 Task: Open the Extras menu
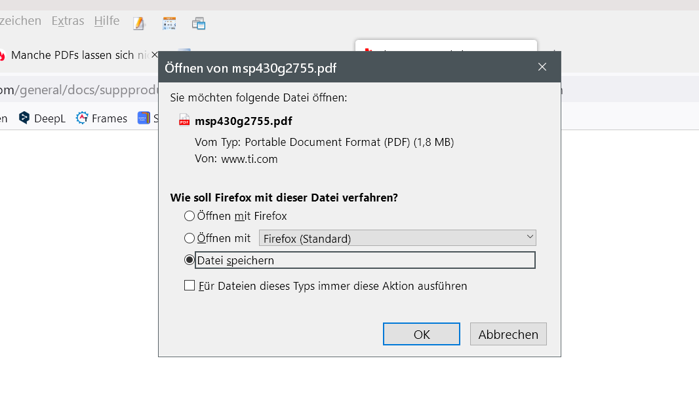pyautogui.click(x=68, y=21)
